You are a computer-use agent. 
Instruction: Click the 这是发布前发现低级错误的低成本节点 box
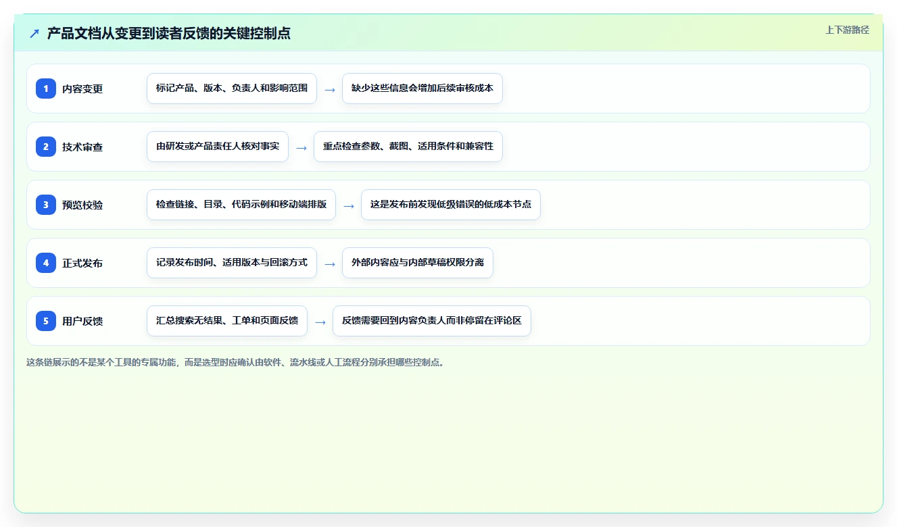click(451, 205)
